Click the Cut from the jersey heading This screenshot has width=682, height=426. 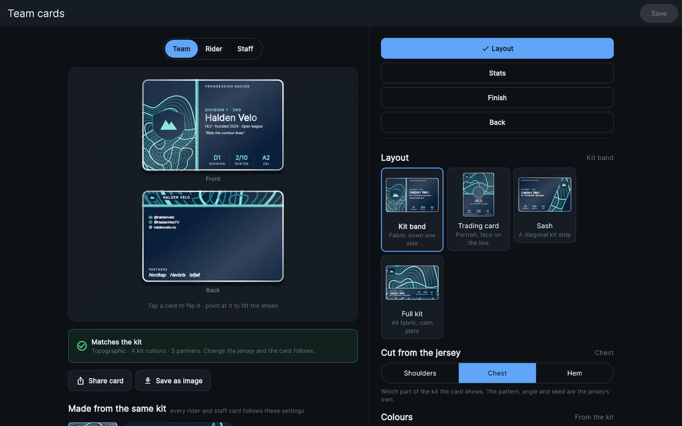tap(421, 353)
